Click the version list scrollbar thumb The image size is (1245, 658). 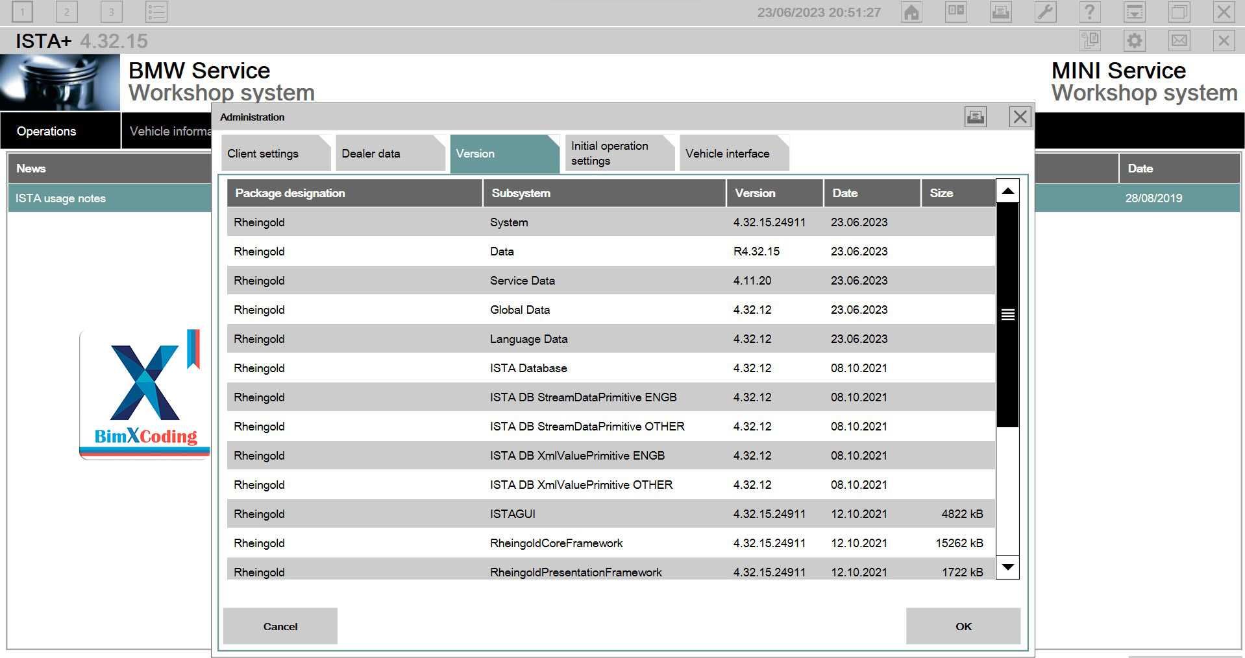[x=1007, y=315]
